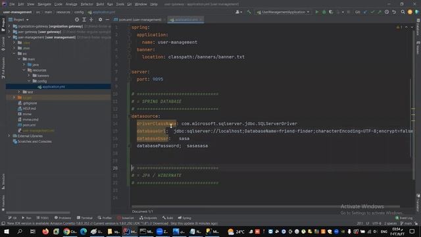Build project using the hammer icon
The height and width of the screenshot is (237, 421).
(x=249, y=12)
